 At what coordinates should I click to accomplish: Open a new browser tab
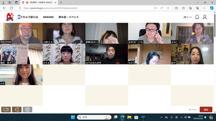pyautogui.click(x=61, y=2)
